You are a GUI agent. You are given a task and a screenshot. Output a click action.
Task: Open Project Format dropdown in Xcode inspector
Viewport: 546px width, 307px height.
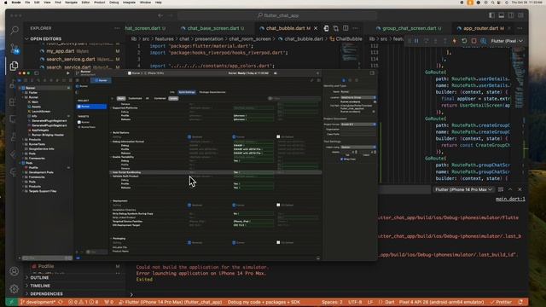(358, 125)
